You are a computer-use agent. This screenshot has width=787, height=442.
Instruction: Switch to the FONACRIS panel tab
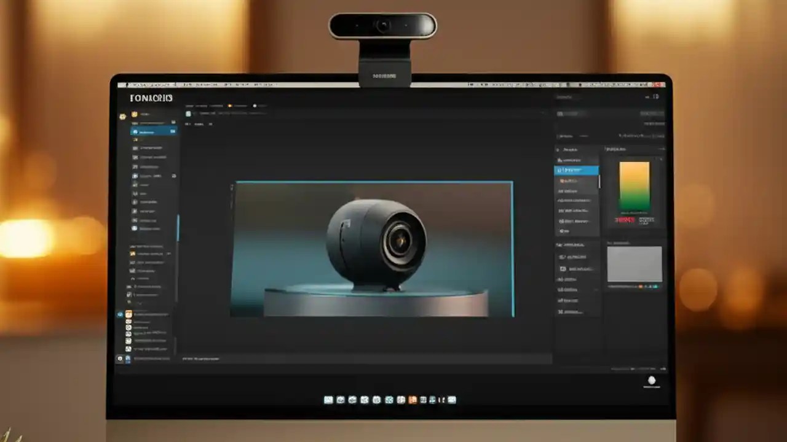click(150, 98)
